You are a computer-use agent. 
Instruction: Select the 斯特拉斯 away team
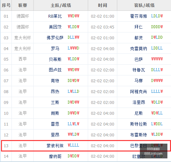pyautogui.click(x=139, y=124)
